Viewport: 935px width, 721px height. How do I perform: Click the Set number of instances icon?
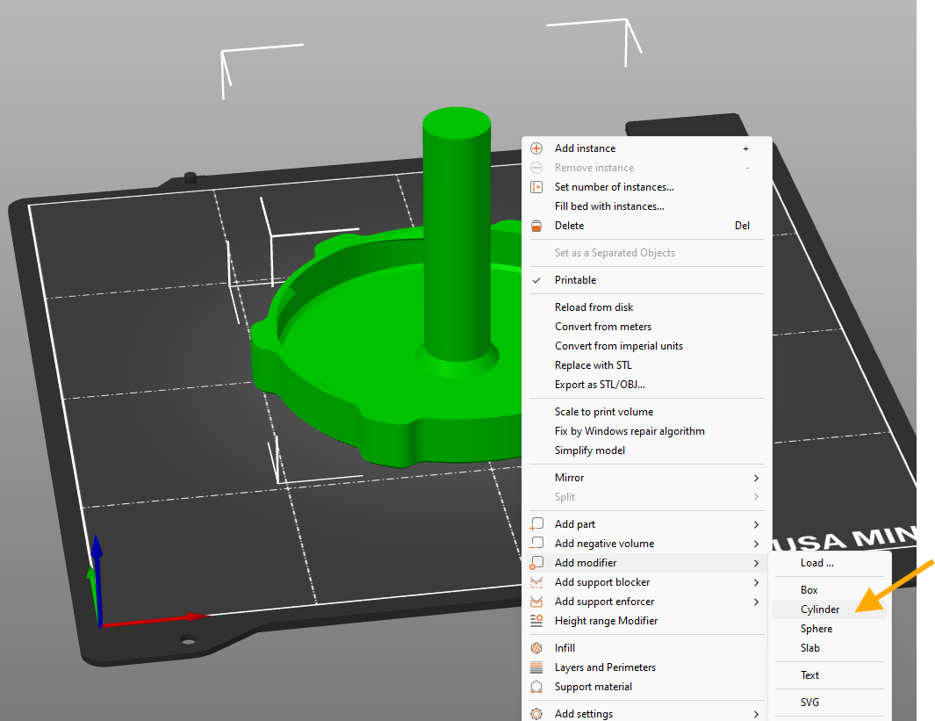536,187
